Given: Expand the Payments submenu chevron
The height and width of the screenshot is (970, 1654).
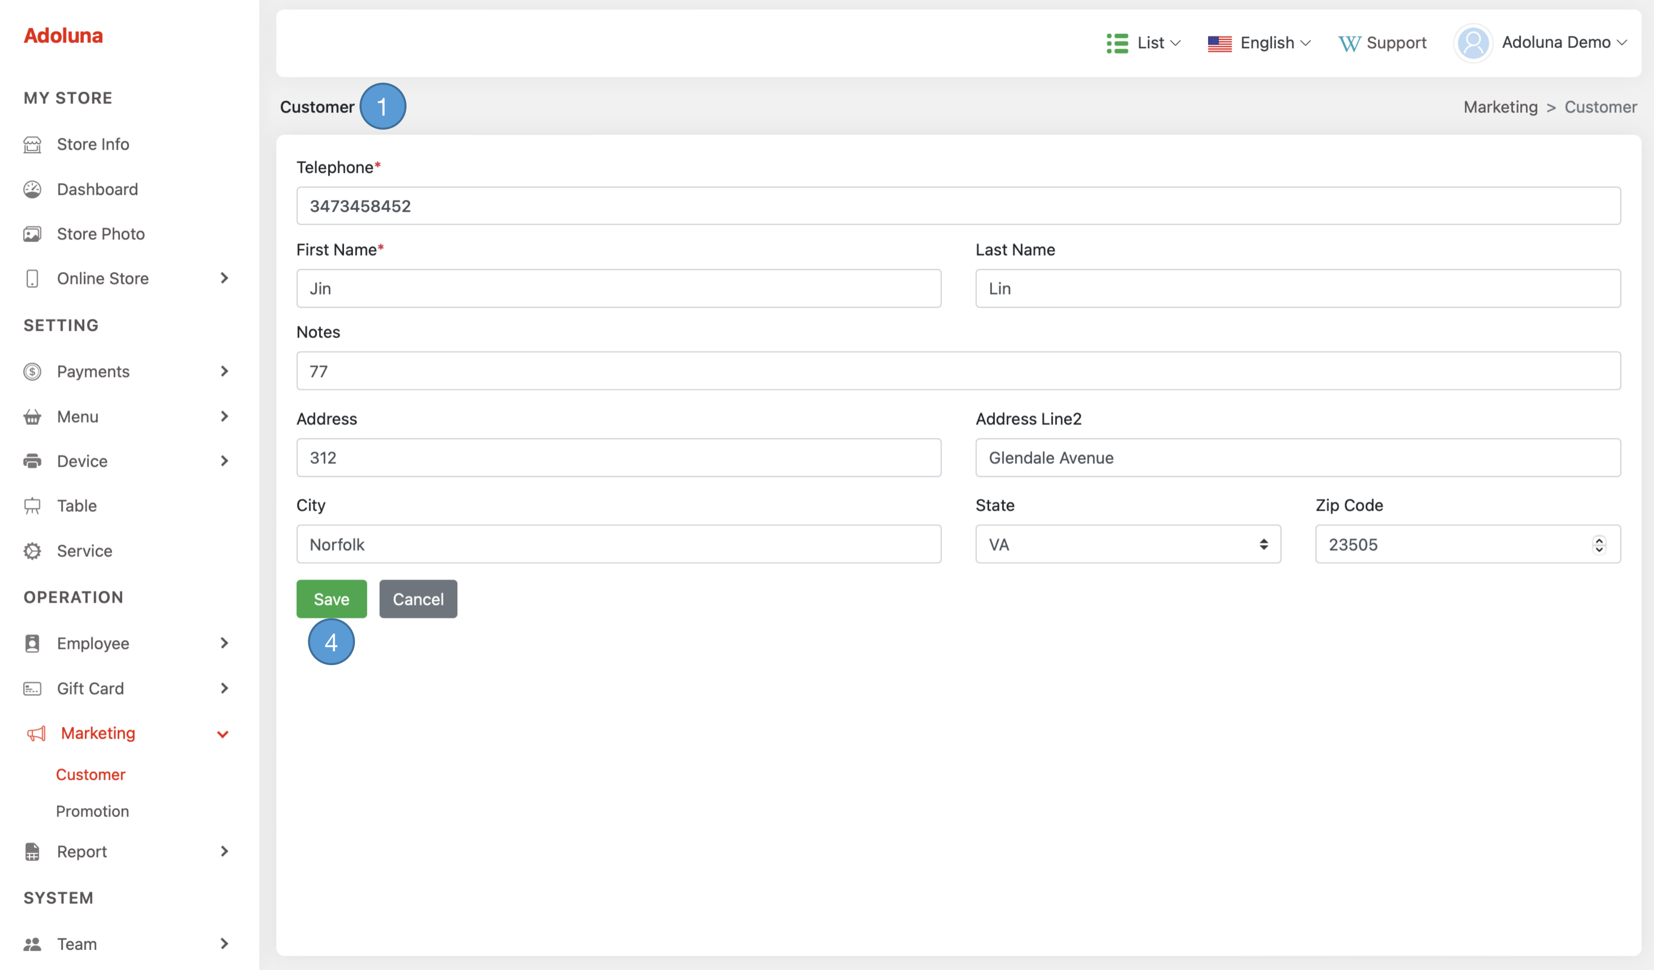Looking at the screenshot, I should [x=224, y=371].
